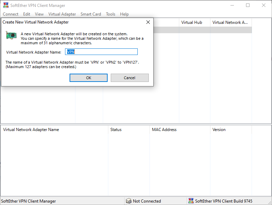
Task: Open the Smart Card menu
Action: (91, 14)
